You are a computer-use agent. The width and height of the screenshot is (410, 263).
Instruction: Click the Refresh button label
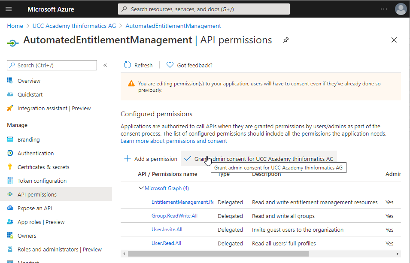pos(143,65)
